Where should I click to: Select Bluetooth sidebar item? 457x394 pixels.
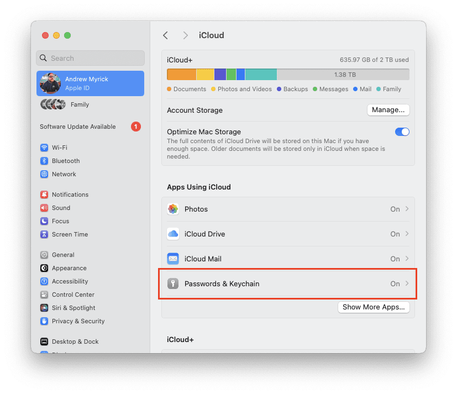point(91,161)
